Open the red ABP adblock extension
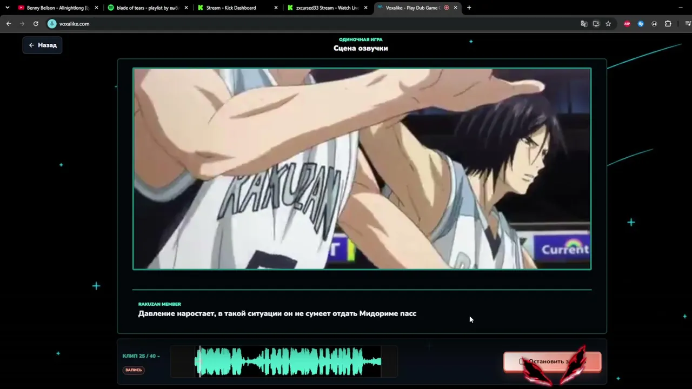Image resolution: width=692 pixels, height=389 pixels. coord(627,24)
